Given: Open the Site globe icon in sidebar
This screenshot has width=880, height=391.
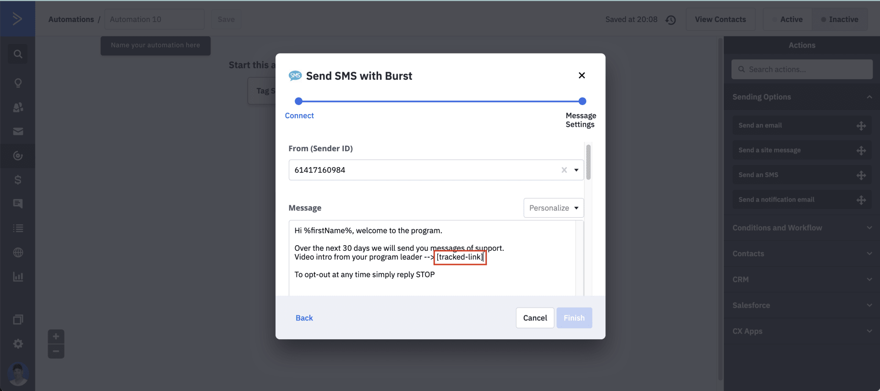Looking at the screenshot, I should click(x=18, y=252).
